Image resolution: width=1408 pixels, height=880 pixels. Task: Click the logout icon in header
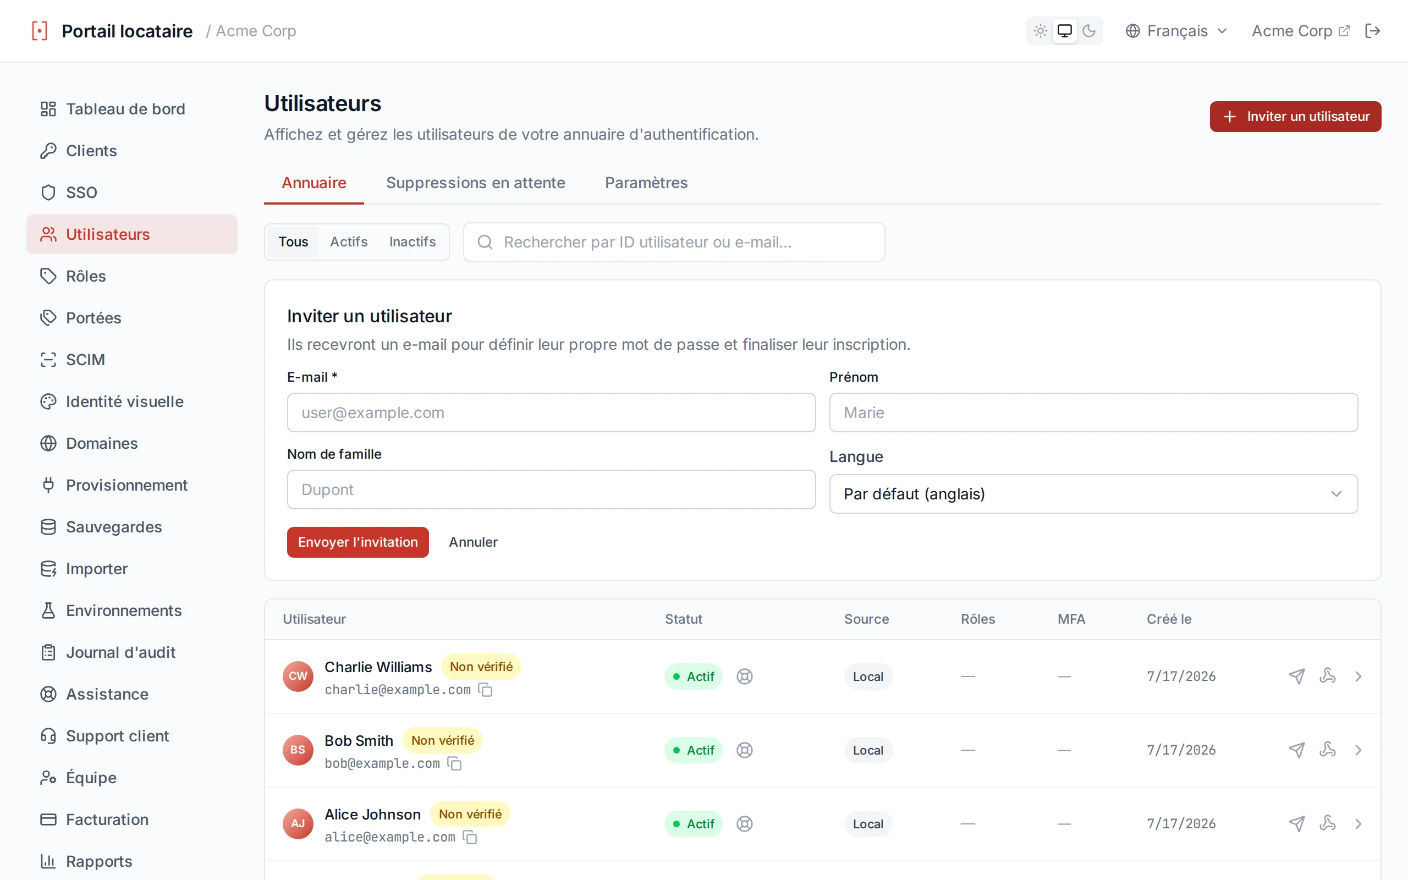pyautogui.click(x=1372, y=31)
